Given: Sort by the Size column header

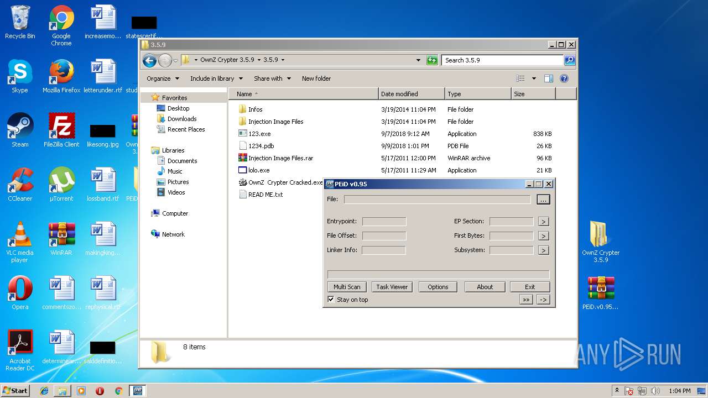Looking at the screenshot, I should click(x=533, y=94).
